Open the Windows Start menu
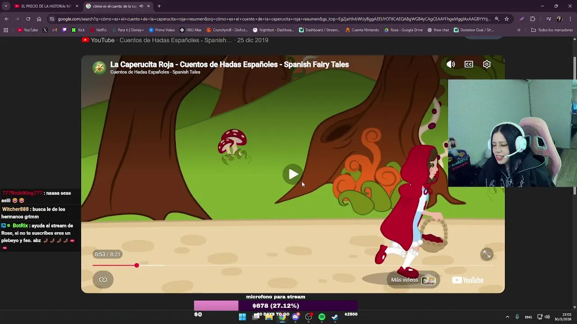This screenshot has height=324, width=577. pos(242,317)
